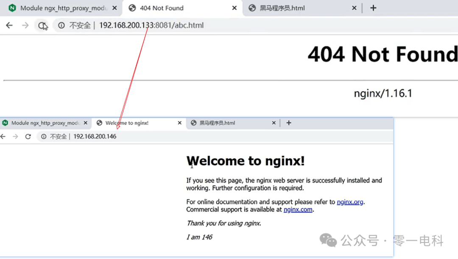Screen dimensions: 458x259
Task: Close Module ngx_http_proxy tab in the Welcome window
Action: coord(85,123)
